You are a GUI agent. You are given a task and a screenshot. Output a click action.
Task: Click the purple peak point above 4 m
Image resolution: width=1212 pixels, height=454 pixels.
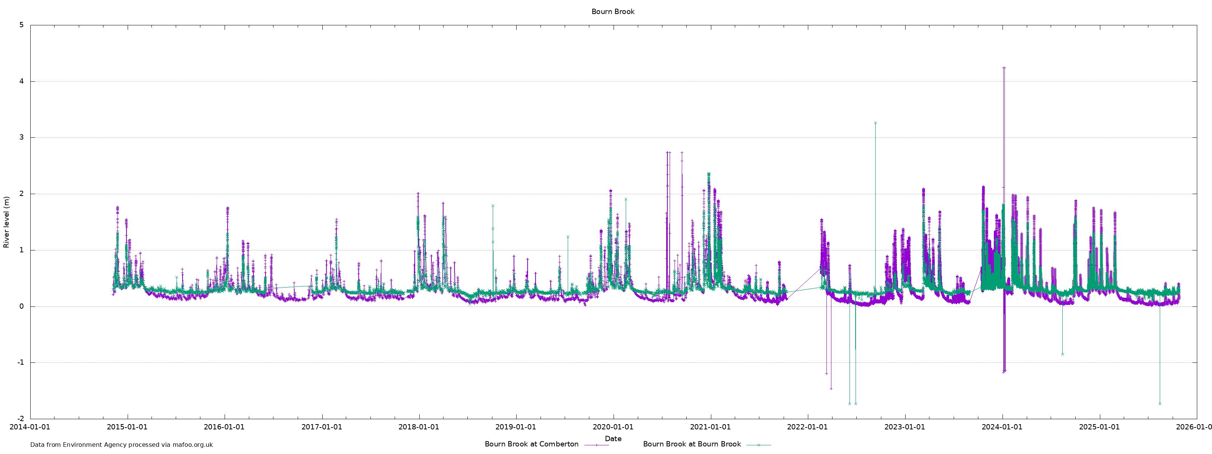[x=1004, y=68]
